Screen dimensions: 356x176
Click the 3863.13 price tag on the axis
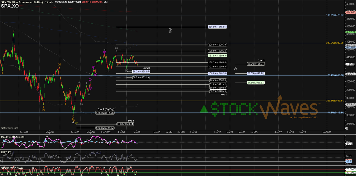point(351,104)
